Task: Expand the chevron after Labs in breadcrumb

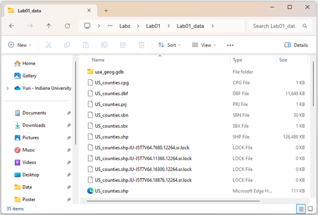Action: pos(138,26)
